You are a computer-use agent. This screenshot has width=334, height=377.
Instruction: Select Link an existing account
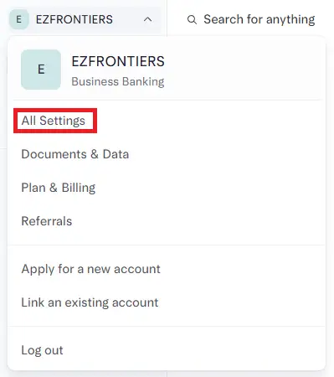[90, 302]
